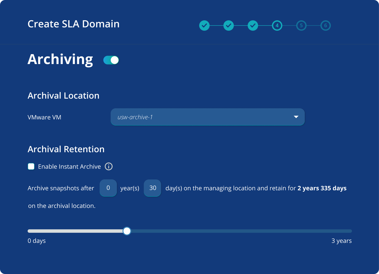
Task: Click the retention slider handle
Action: (127, 231)
